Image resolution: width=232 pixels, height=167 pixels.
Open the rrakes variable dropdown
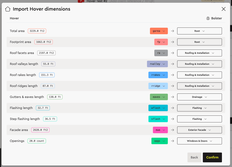[x=158, y=75]
